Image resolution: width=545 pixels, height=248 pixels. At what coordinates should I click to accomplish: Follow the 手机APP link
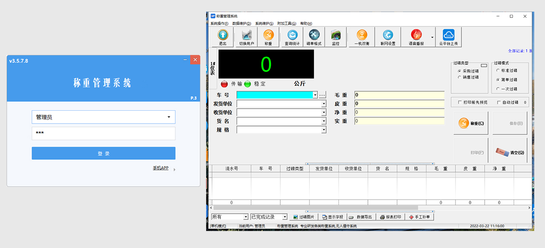click(x=161, y=168)
